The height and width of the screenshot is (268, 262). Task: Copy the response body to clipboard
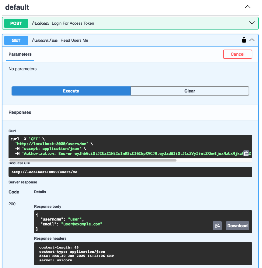click(x=217, y=226)
